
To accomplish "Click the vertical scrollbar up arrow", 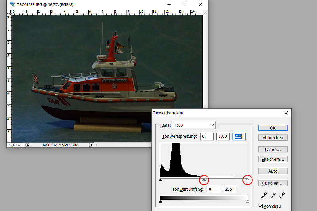I will [x=206, y=13].
